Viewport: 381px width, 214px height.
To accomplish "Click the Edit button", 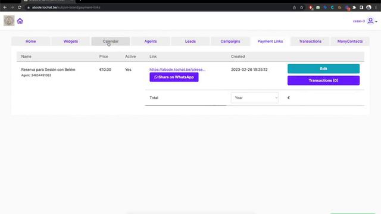I will [x=323, y=69].
